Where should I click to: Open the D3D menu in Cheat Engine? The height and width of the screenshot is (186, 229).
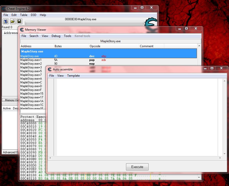[33, 15]
